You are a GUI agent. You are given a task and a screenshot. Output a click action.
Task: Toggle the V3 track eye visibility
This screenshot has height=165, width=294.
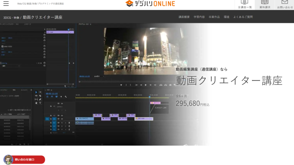[x=62, y=103]
